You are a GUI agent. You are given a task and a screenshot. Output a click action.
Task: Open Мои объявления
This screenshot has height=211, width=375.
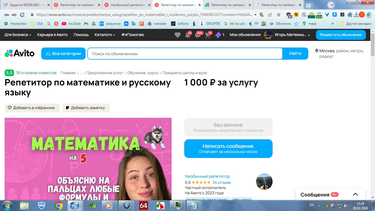pyautogui.click(x=245, y=35)
